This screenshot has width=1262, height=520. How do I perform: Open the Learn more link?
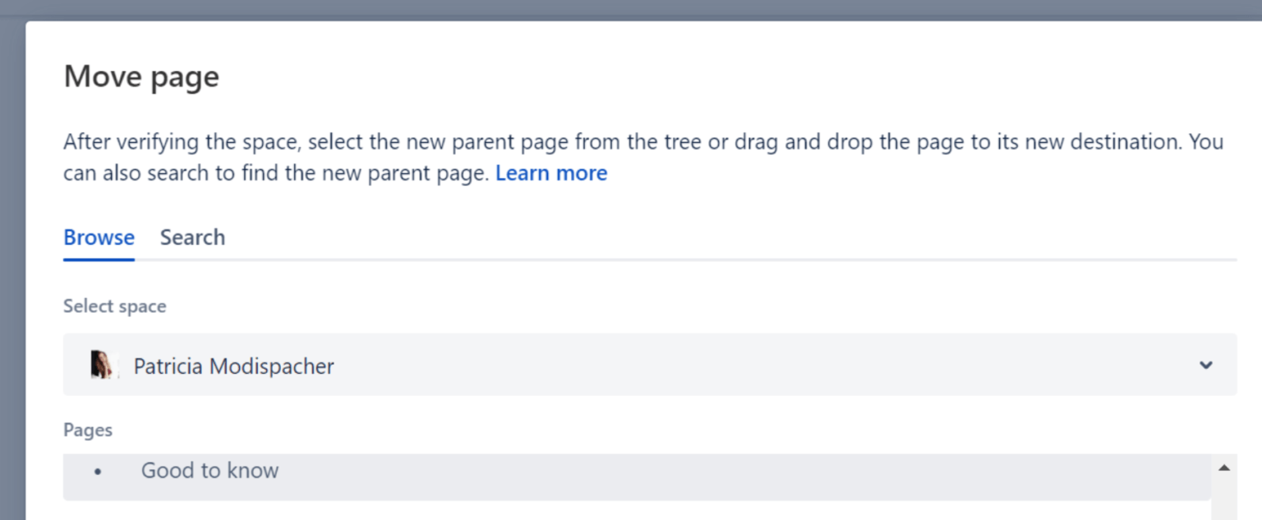[x=551, y=173]
